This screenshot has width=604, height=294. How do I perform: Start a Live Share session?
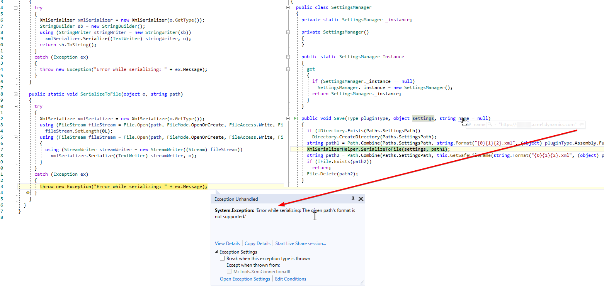301,243
